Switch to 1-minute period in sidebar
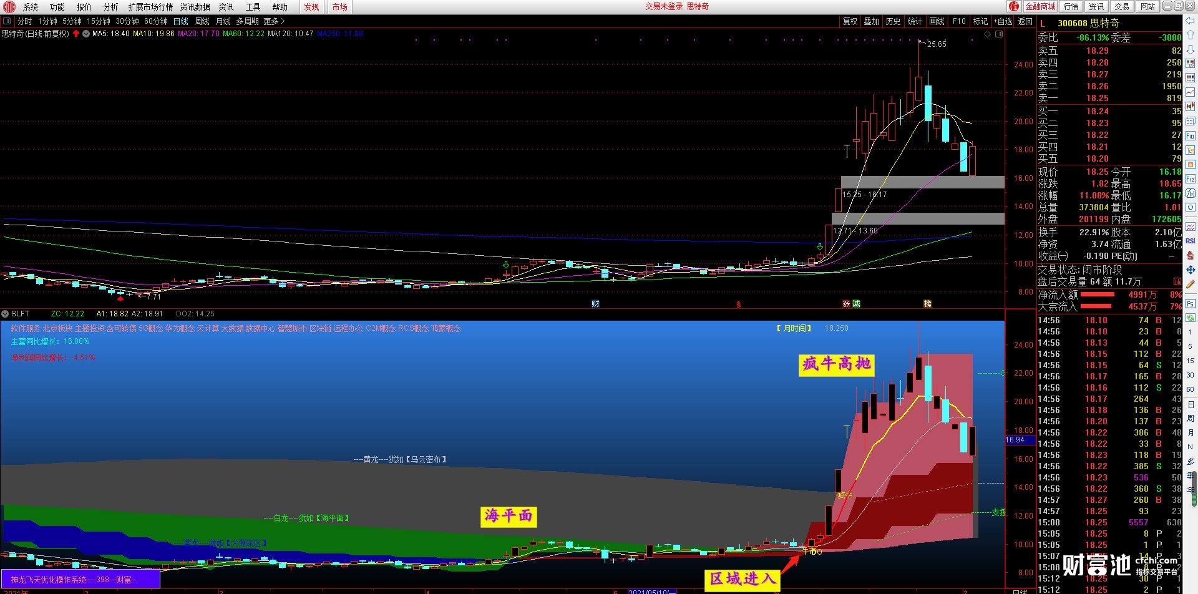 1191,333
